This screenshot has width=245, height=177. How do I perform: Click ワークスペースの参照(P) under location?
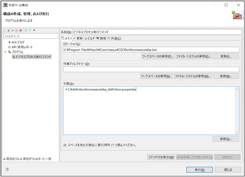(x=158, y=56)
